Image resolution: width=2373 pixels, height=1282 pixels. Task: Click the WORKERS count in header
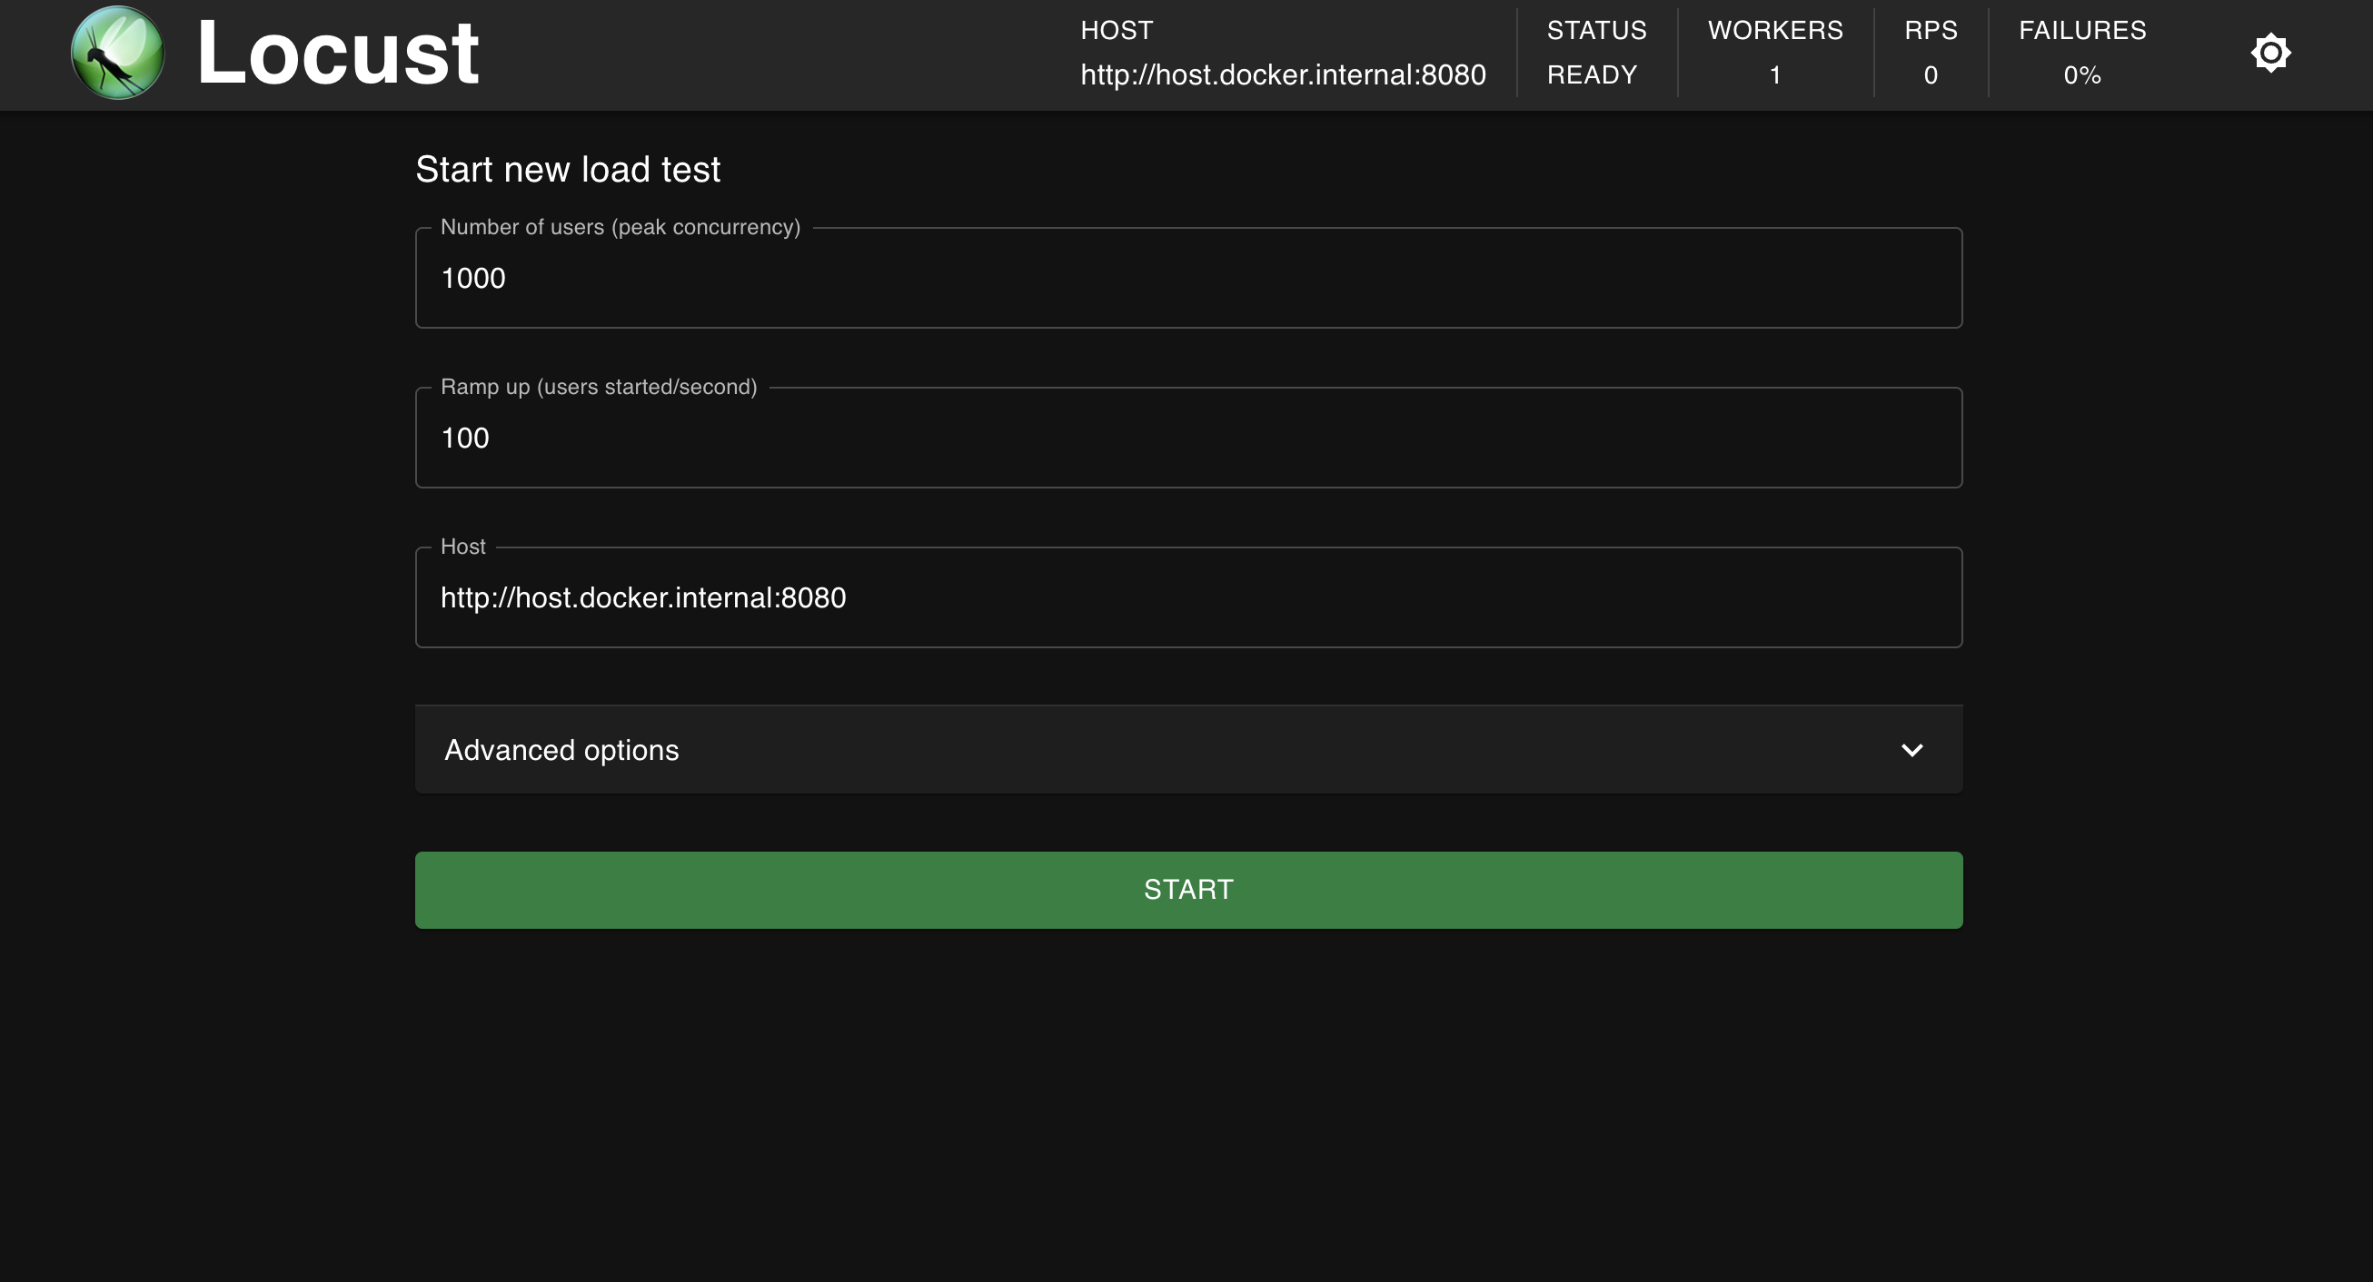tap(1774, 74)
